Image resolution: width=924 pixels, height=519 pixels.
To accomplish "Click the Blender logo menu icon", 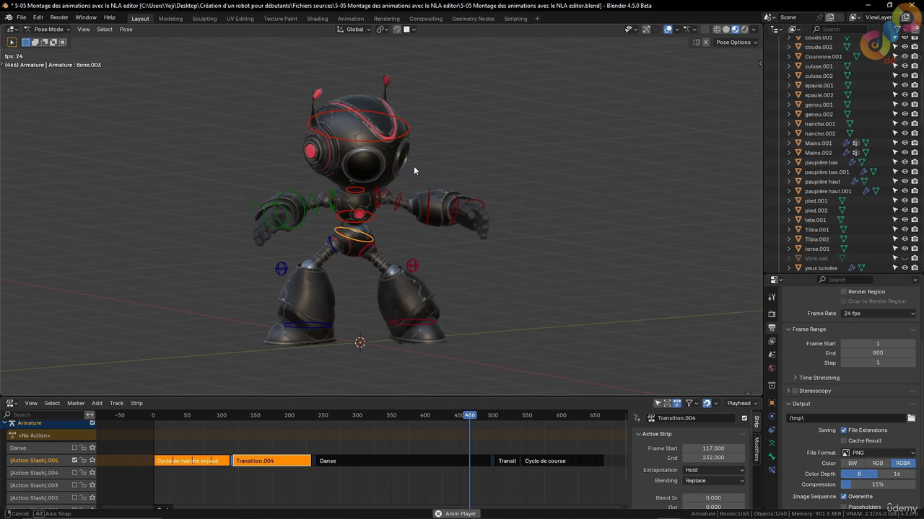I will (x=9, y=17).
